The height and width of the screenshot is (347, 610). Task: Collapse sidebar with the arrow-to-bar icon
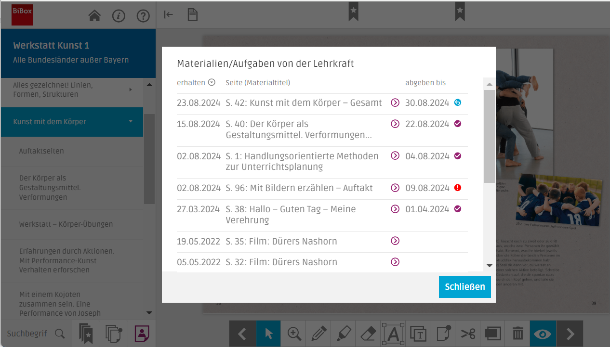pyautogui.click(x=168, y=14)
